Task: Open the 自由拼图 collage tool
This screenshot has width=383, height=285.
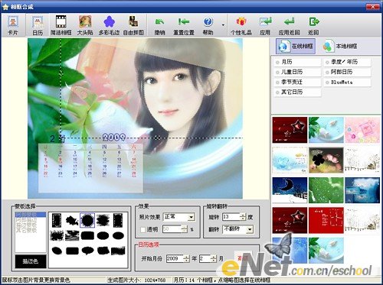Action: [x=133, y=25]
